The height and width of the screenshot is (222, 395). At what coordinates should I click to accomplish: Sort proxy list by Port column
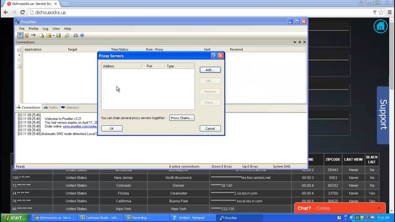coord(155,66)
